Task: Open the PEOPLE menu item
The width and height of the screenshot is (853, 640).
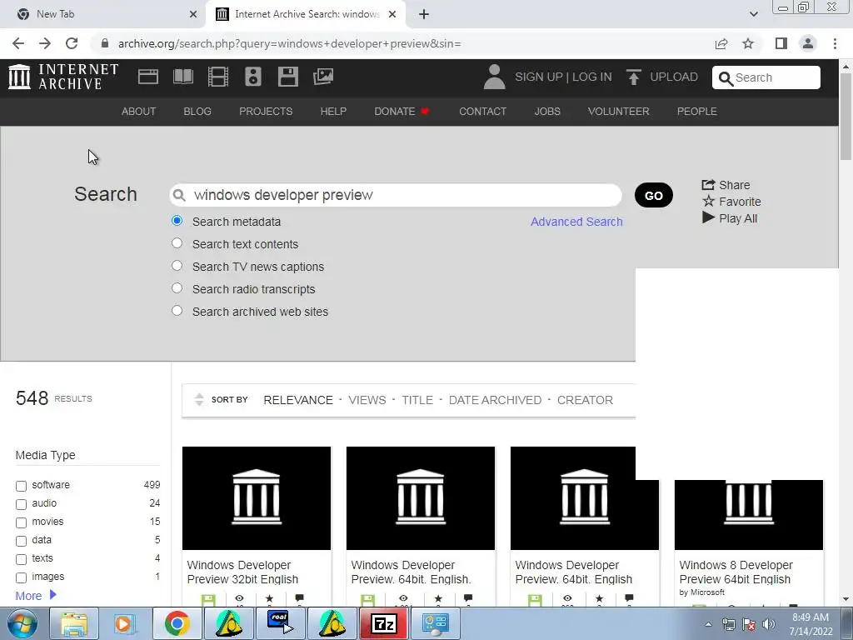Action: tap(697, 112)
